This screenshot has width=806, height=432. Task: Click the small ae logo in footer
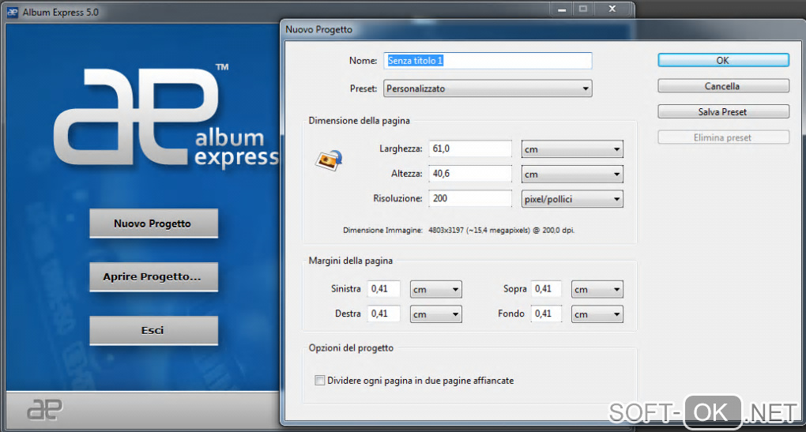[x=44, y=409]
